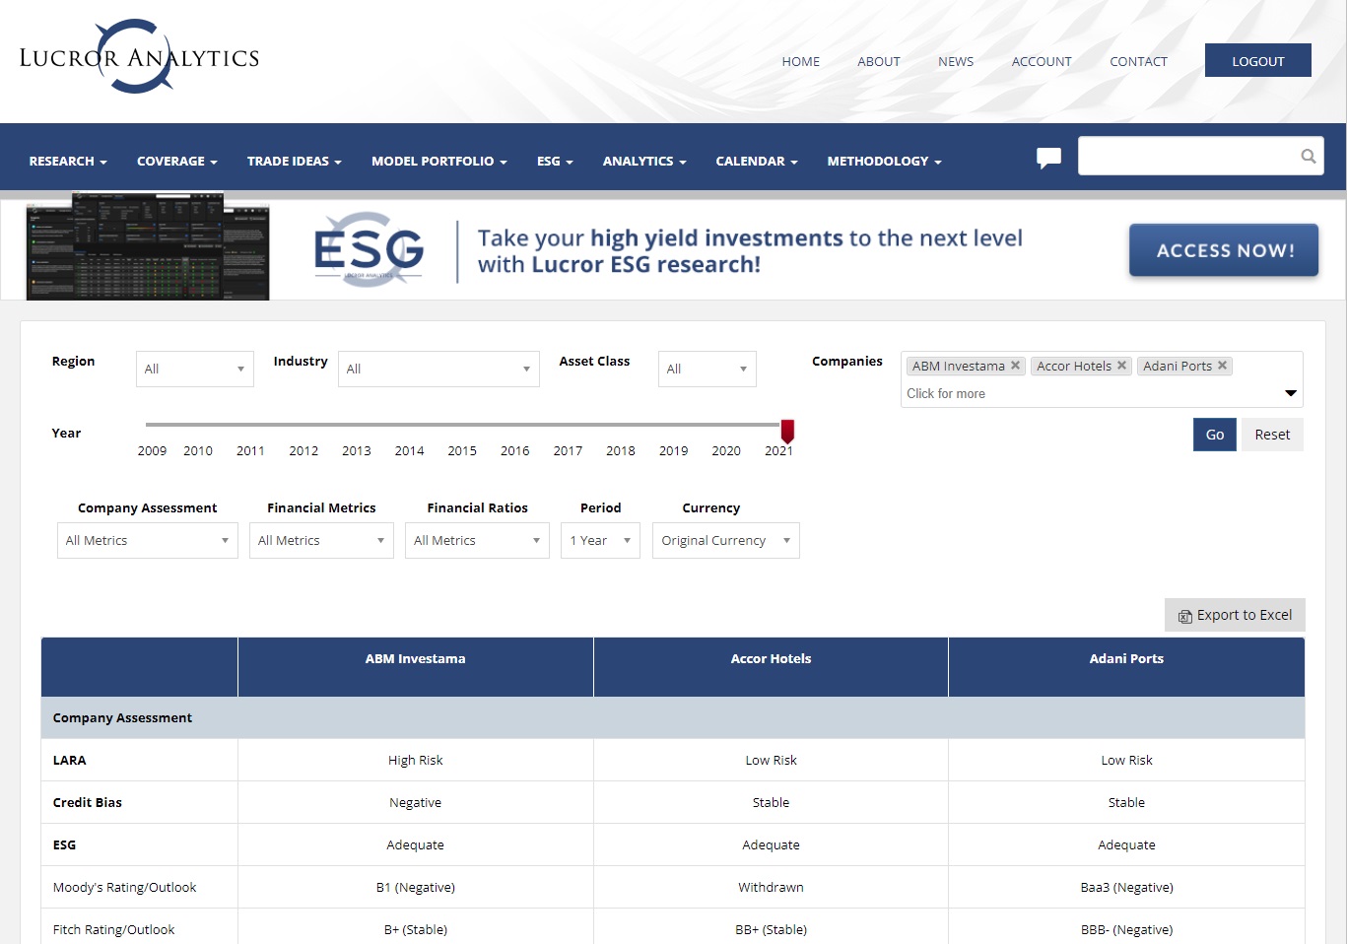The image size is (1347, 944).
Task: Click the 2012 year label
Action: [303, 450]
